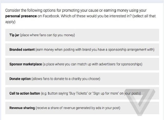Select the Revenue sharing option
Viewport: 164px width, 120px height.
pos(82,108)
